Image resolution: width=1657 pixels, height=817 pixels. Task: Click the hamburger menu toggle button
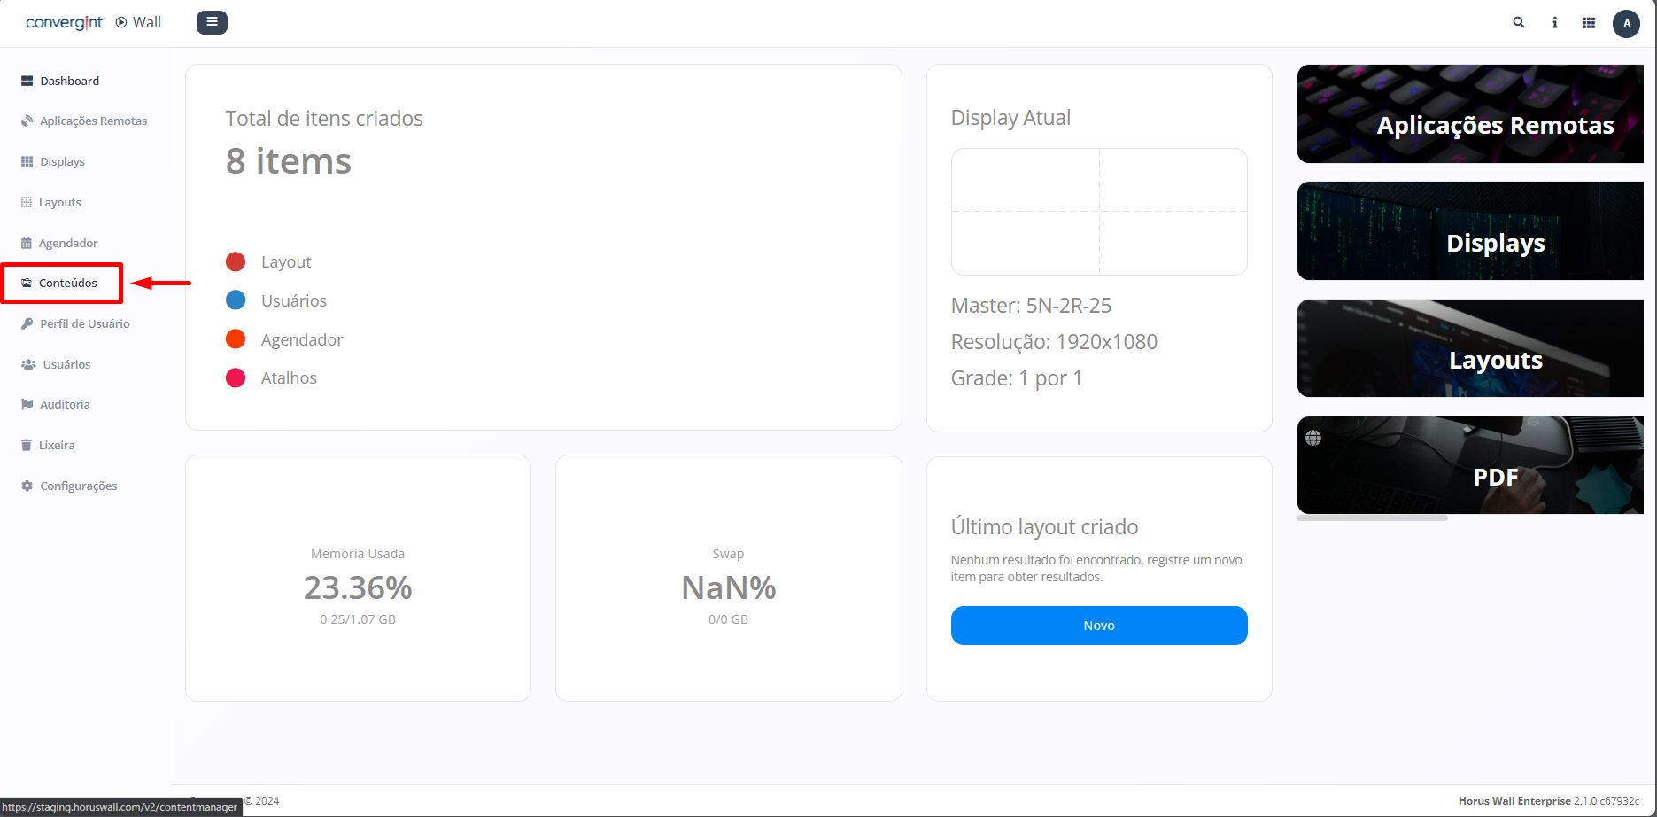(212, 22)
